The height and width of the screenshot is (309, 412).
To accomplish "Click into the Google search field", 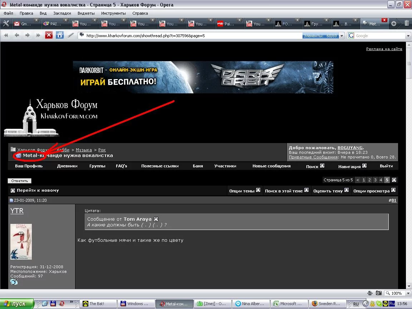I will [380, 36].
